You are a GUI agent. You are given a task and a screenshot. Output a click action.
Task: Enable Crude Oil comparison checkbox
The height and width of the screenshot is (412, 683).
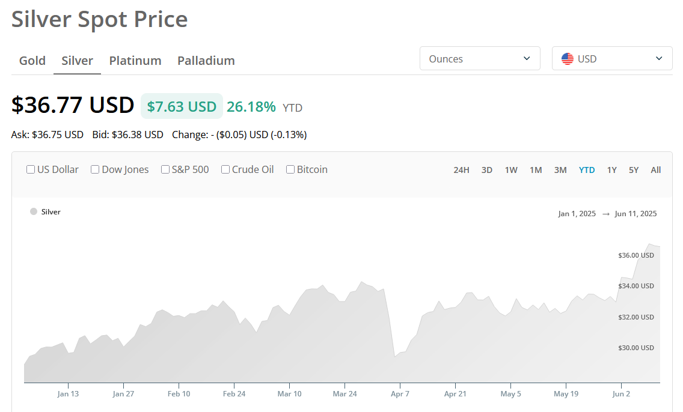click(225, 169)
